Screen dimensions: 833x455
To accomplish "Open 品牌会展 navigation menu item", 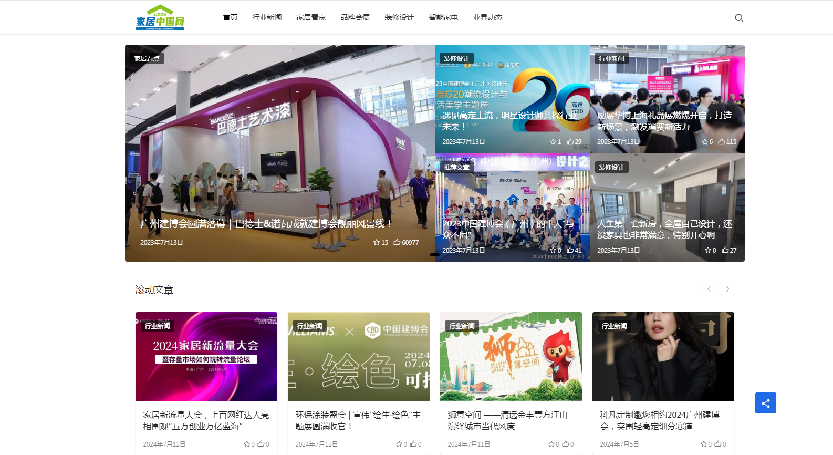I will pos(355,17).
